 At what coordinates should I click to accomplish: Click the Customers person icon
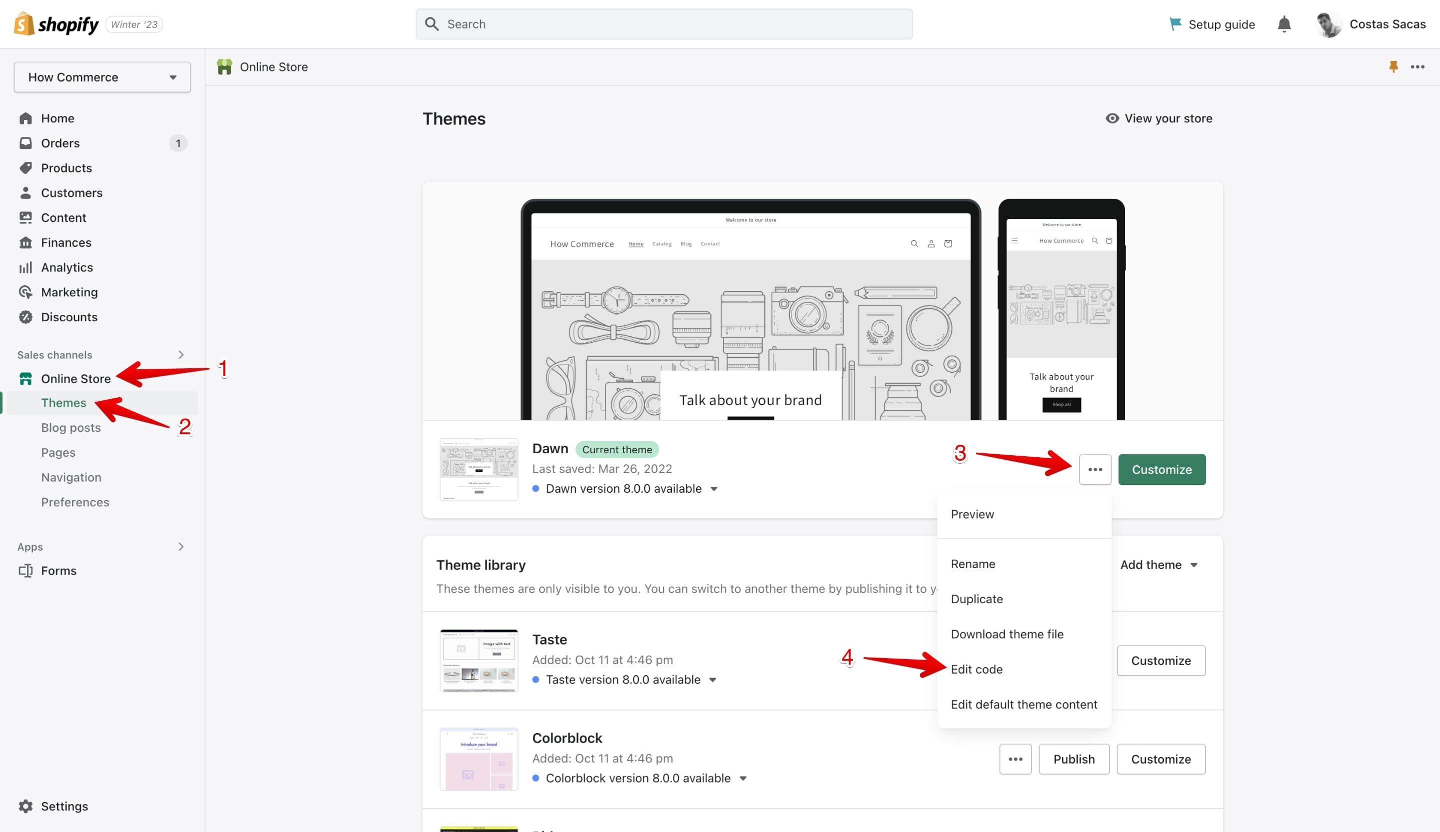click(x=25, y=192)
